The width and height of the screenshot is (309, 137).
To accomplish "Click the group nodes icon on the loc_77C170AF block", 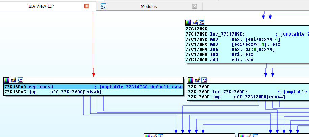I will click(204, 80).
